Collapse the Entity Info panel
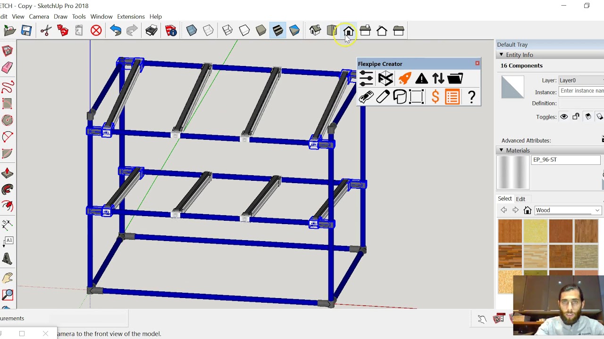 click(x=501, y=55)
